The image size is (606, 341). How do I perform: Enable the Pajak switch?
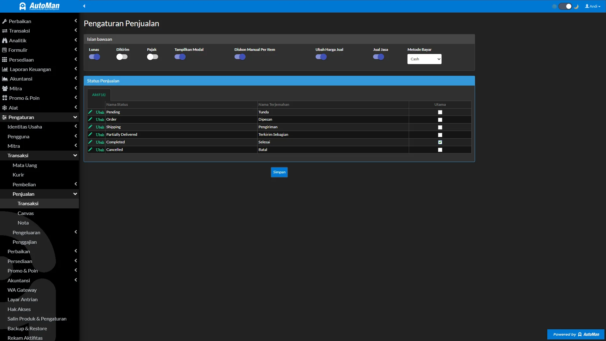[x=152, y=57]
